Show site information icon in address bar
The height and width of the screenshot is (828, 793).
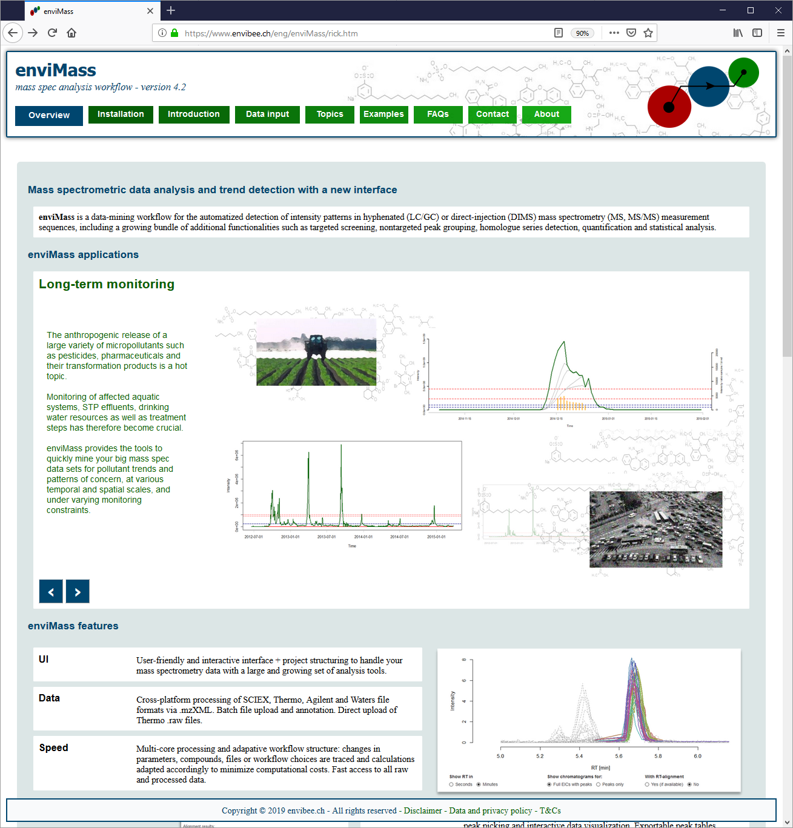(162, 33)
